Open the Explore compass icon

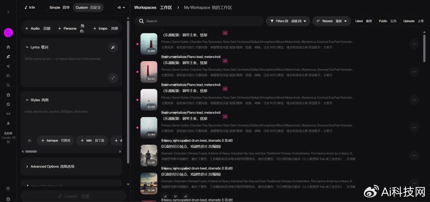(x=8, y=104)
